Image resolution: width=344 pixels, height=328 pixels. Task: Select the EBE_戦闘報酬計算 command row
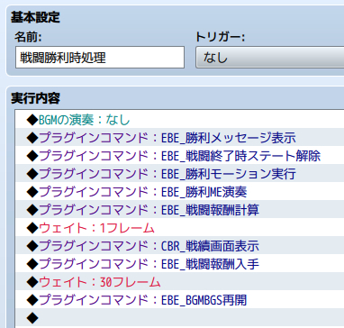click(179, 210)
